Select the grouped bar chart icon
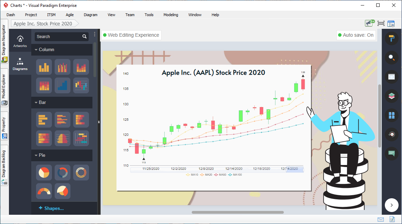This screenshot has width=402, height=224. tap(62, 120)
